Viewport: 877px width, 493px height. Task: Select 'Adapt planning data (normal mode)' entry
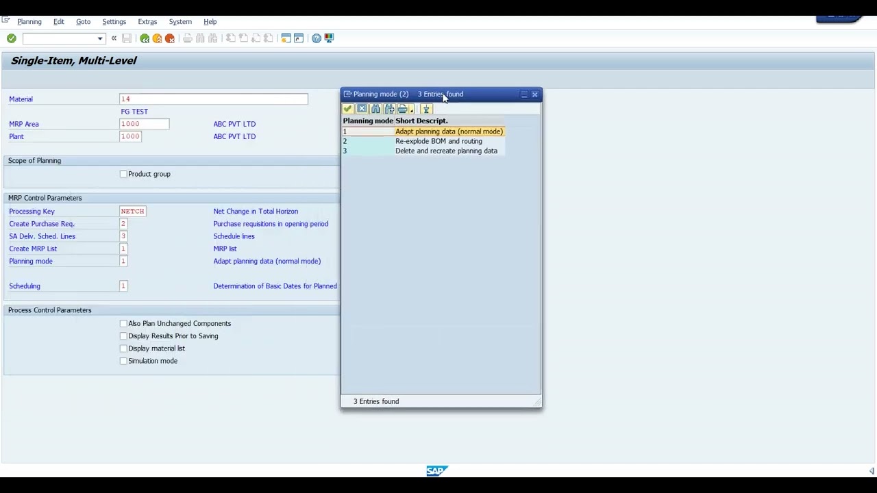449,131
